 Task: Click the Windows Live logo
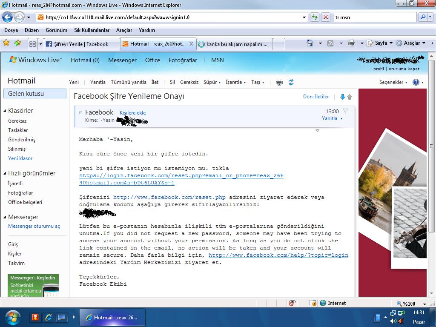(x=36, y=60)
